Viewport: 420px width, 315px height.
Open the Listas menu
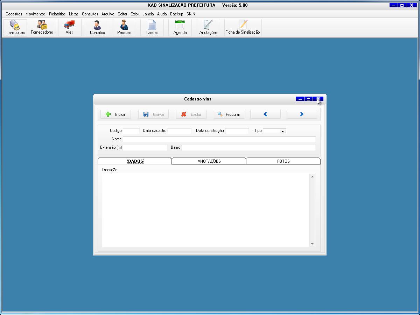(74, 14)
